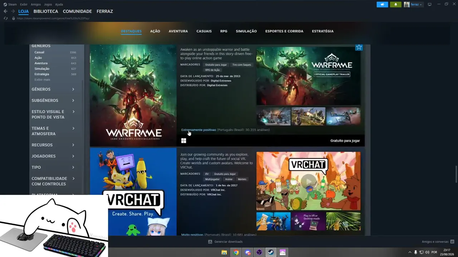Open the Warframe capsule artwork
This screenshot has width=458, height=257.
(x=133, y=95)
